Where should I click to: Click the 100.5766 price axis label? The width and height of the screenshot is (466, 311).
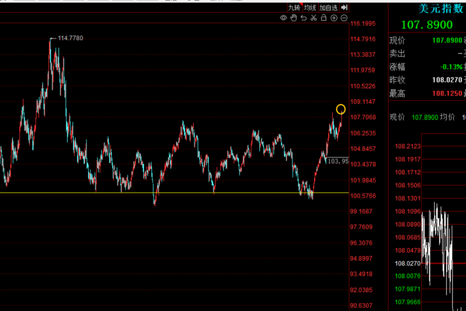pyautogui.click(x=363, y=196)
